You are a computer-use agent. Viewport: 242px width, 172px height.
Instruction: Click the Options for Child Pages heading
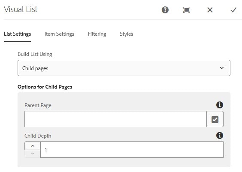[x=45, y=87]
